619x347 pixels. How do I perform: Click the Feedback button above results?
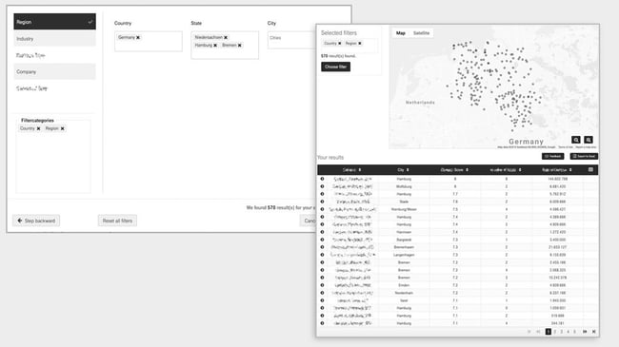click(x=552, y=156)
